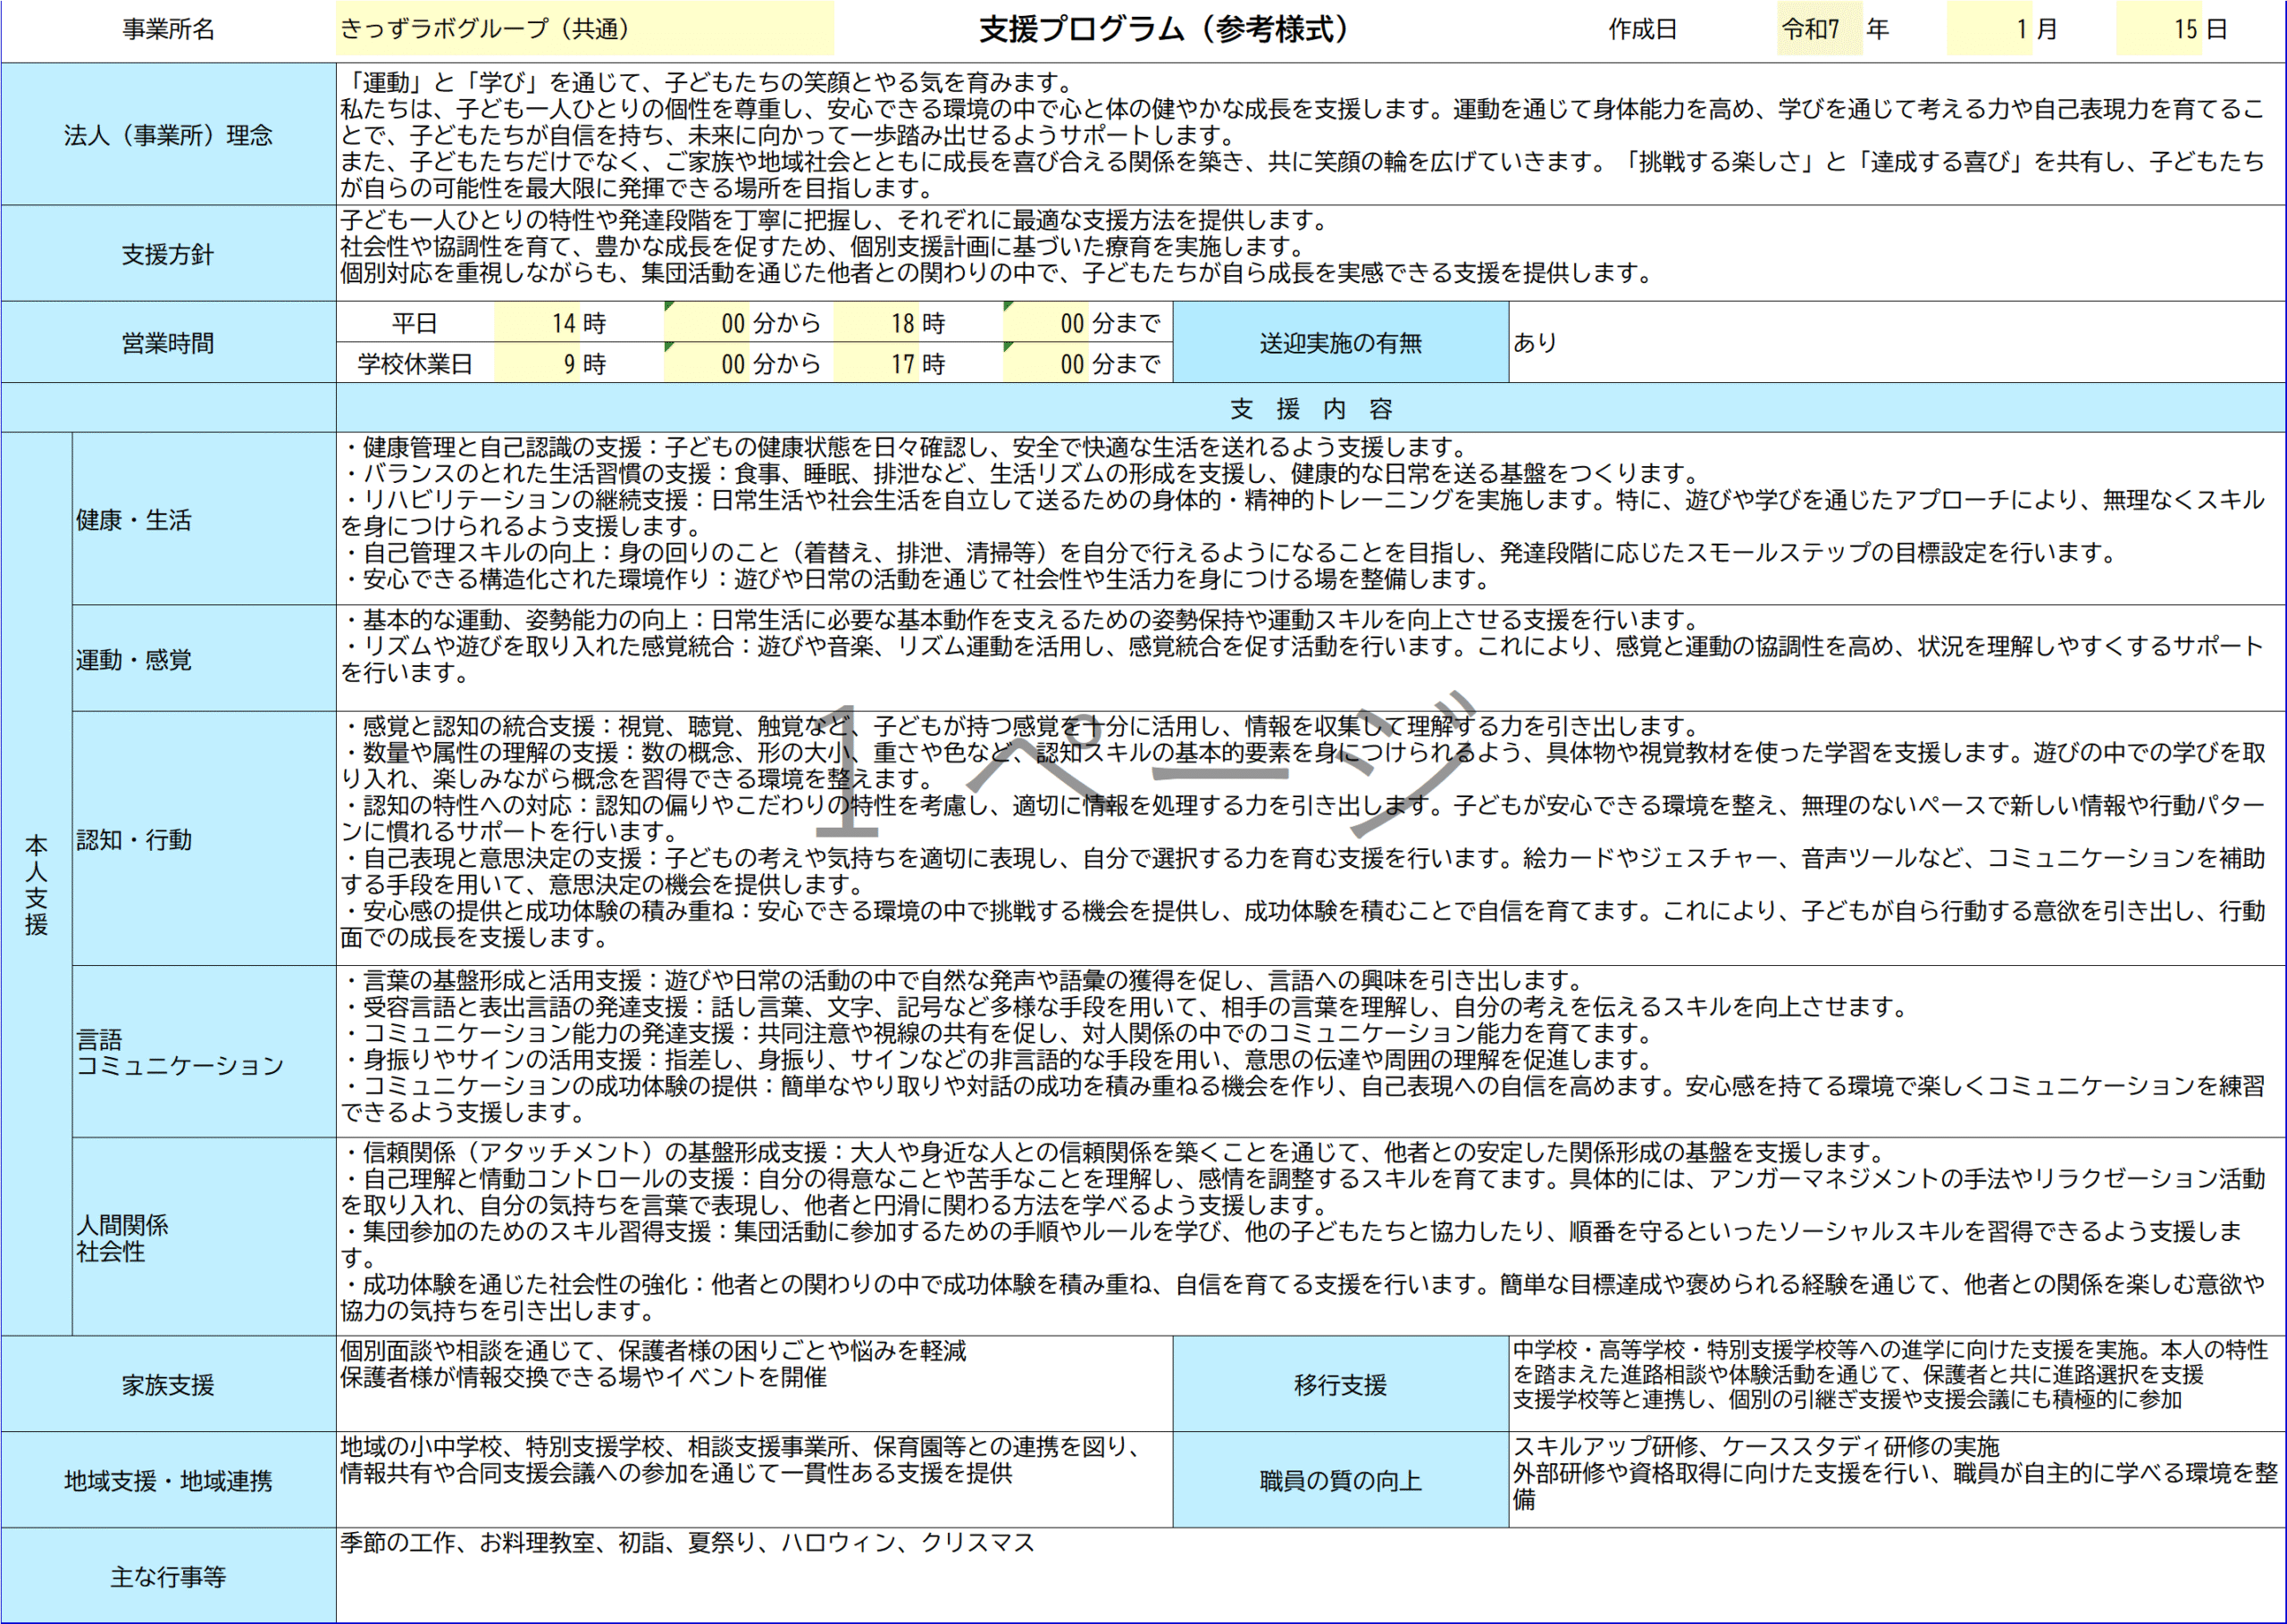This screenshot has height=1624, width=2287.
Task: Select the 事業所名 label cell
Action: point(168,29)
